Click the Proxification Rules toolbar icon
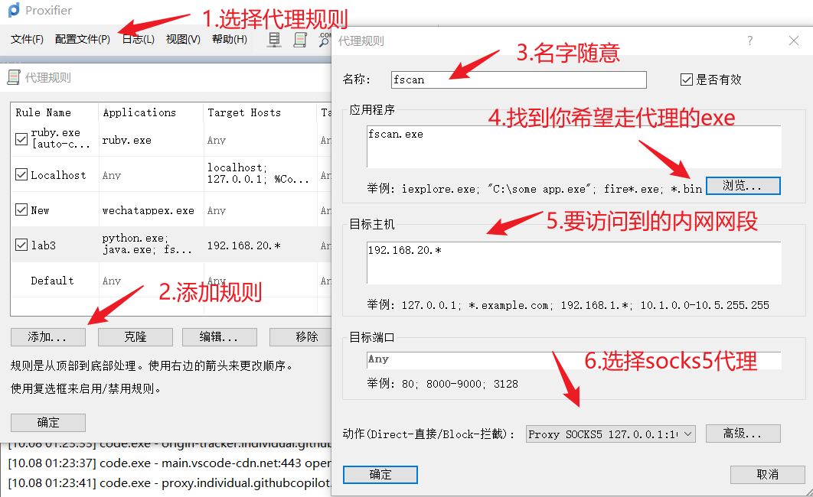 click(300, 40)
